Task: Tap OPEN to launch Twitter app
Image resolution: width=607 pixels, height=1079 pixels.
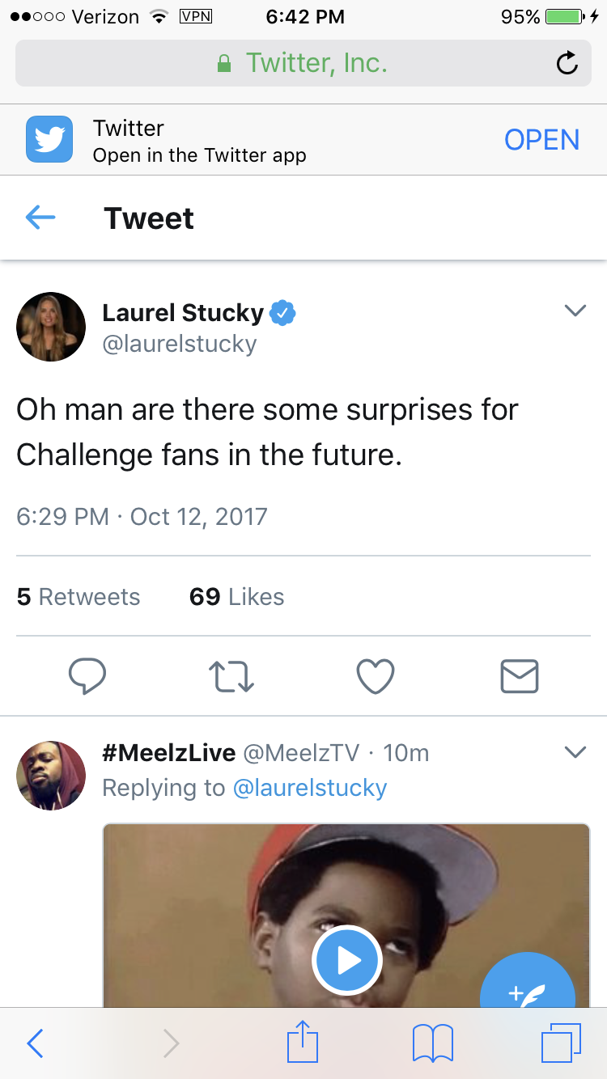Action: coord(541,140)
